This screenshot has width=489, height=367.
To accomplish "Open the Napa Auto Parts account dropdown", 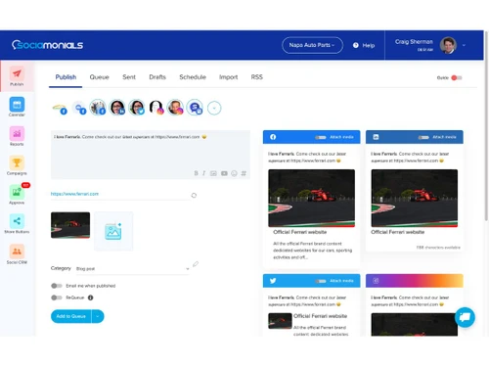I will point(312,45).
